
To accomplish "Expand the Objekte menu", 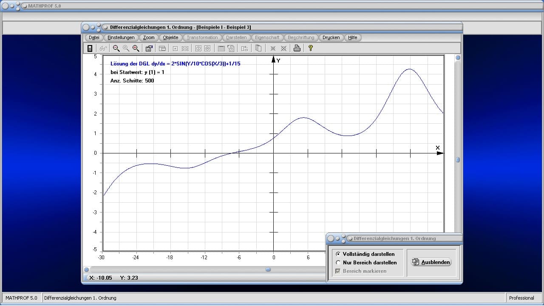I will pos(170,37).
